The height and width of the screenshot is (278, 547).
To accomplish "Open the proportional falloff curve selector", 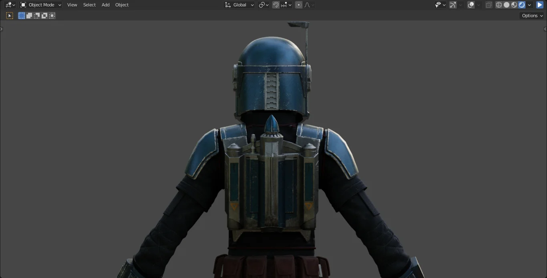I will (307, 5).
